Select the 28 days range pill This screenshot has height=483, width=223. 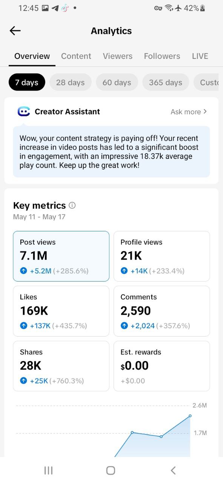[x=71, y=82]
